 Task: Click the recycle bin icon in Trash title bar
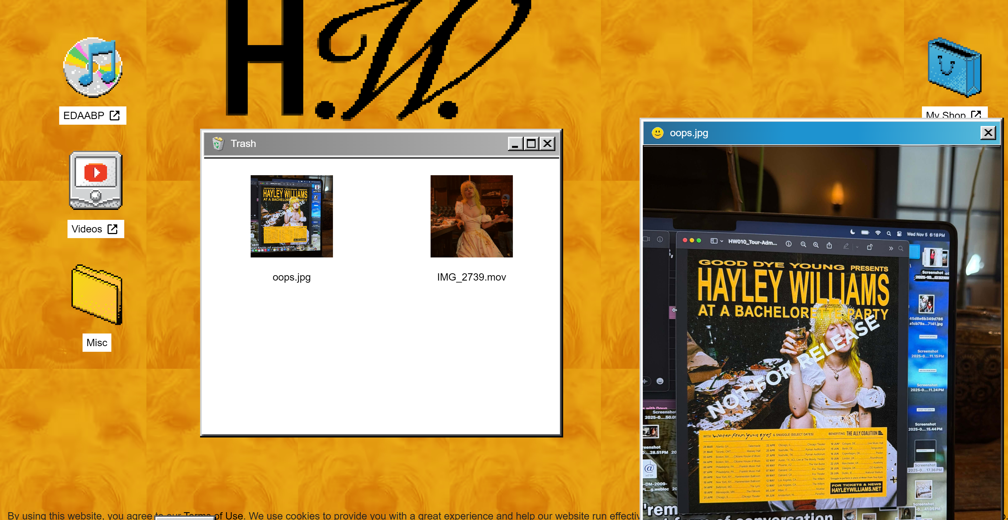point(218,144)
